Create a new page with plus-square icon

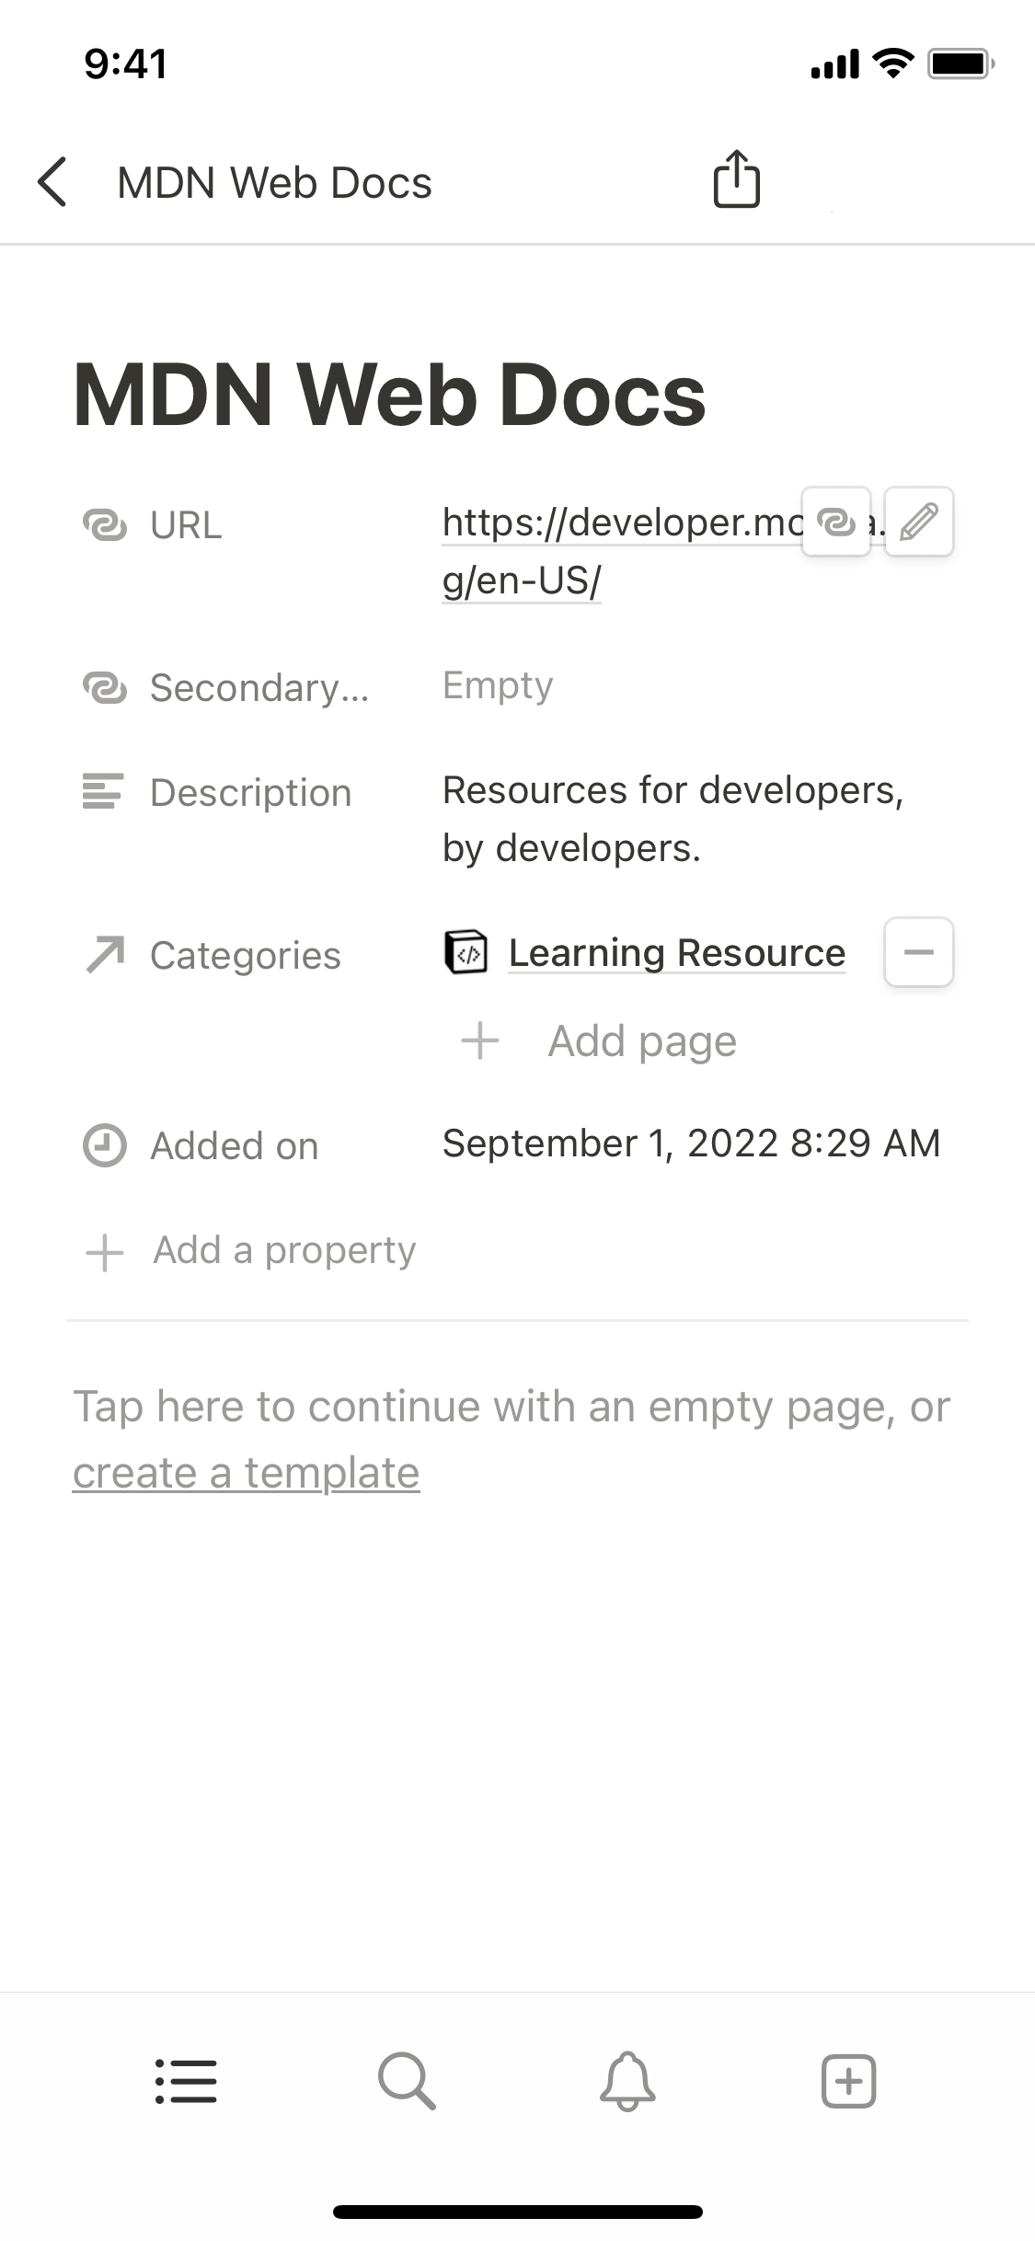(848, 2081)
